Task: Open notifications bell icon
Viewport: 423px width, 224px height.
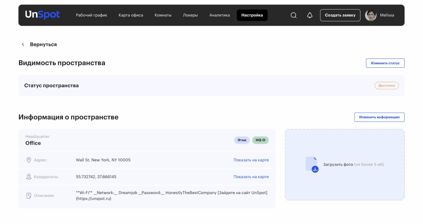Action: click(x=310, y=15)
